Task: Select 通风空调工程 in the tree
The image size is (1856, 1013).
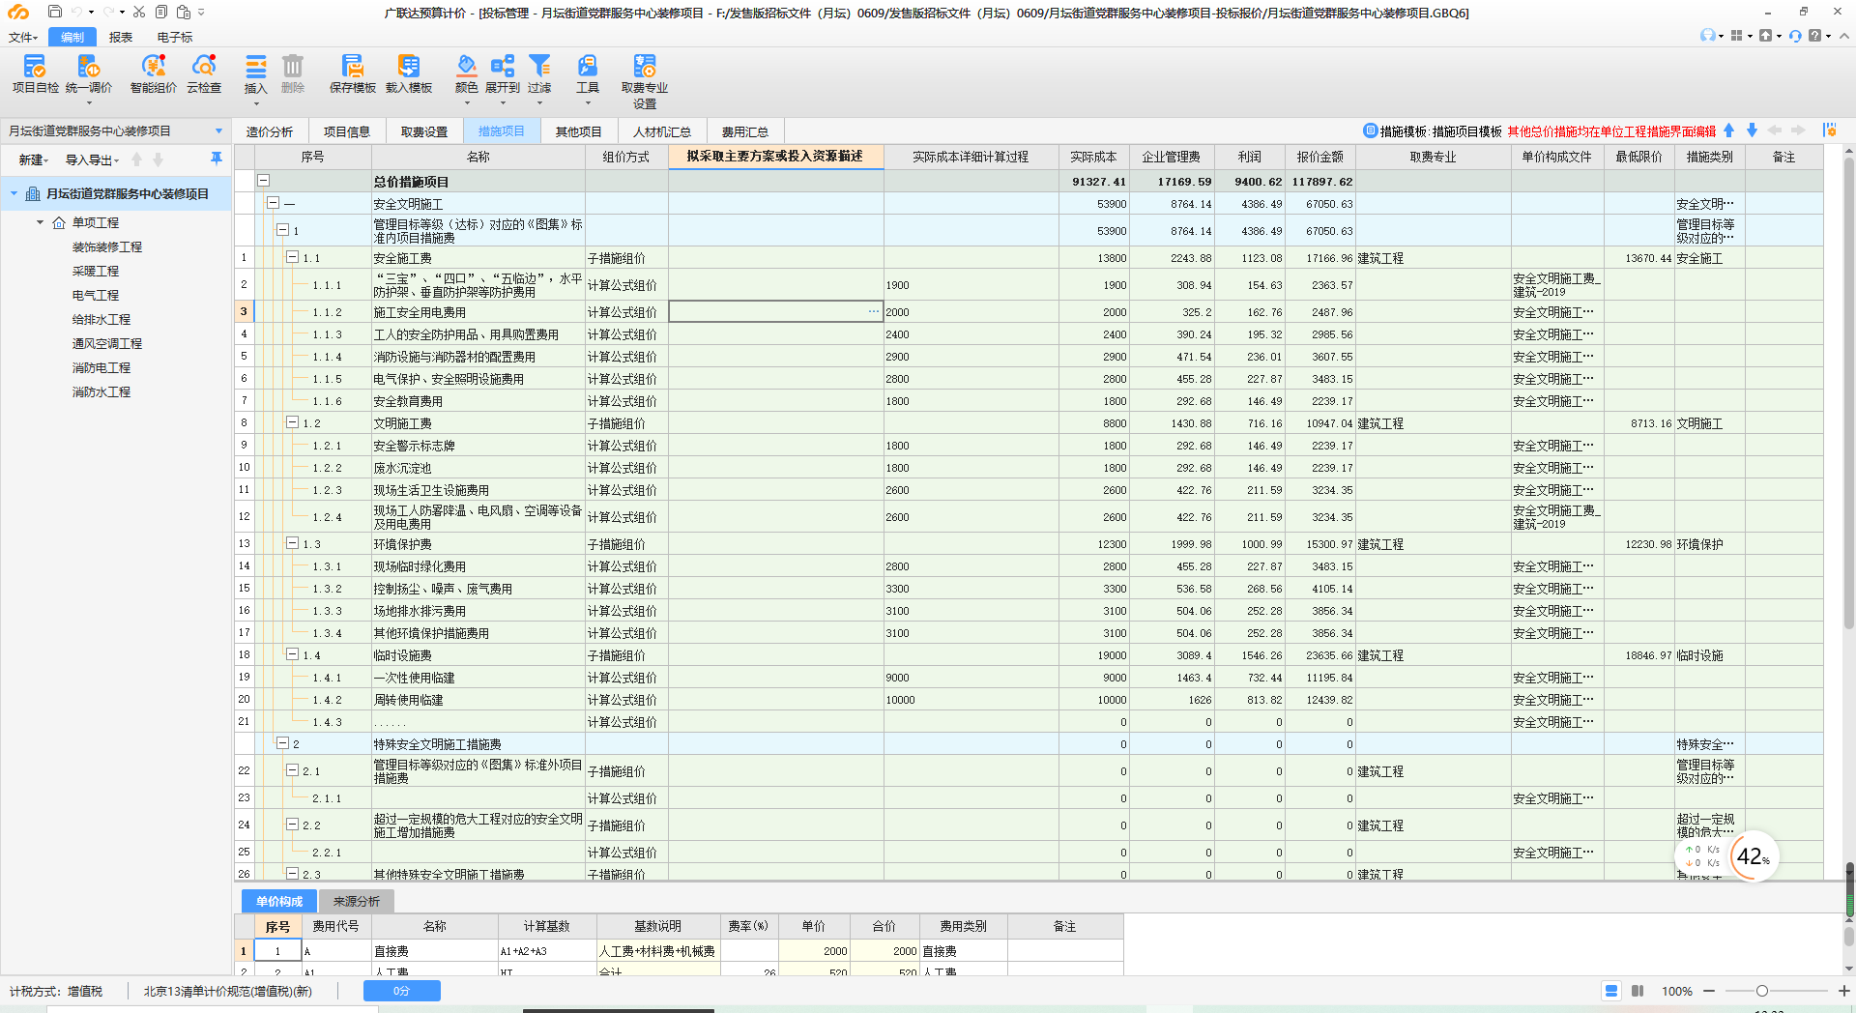Action: [x=106, y=343]
